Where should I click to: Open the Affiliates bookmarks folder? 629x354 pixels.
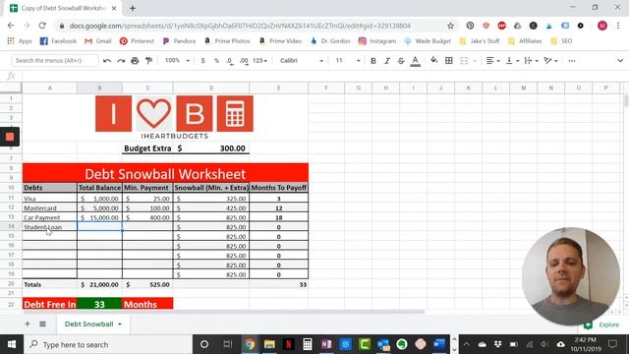pos(525,41)
